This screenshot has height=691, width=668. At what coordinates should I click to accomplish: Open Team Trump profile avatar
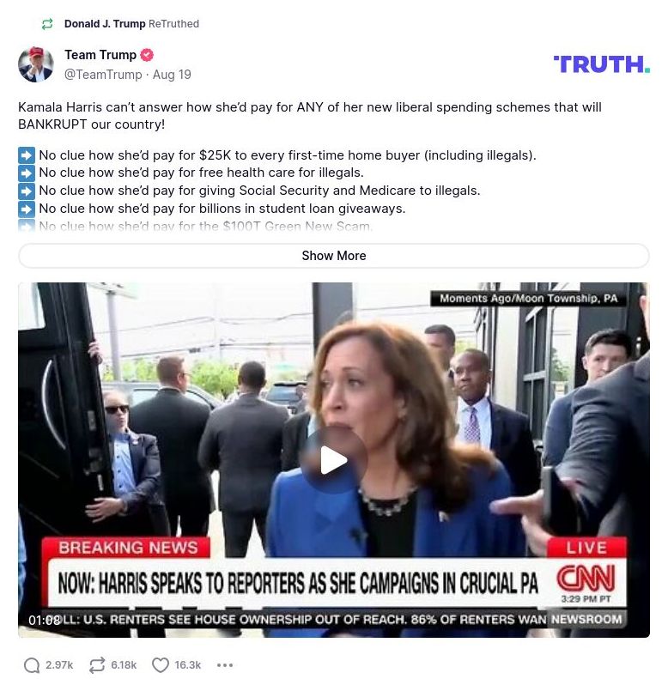click(36, 64)
